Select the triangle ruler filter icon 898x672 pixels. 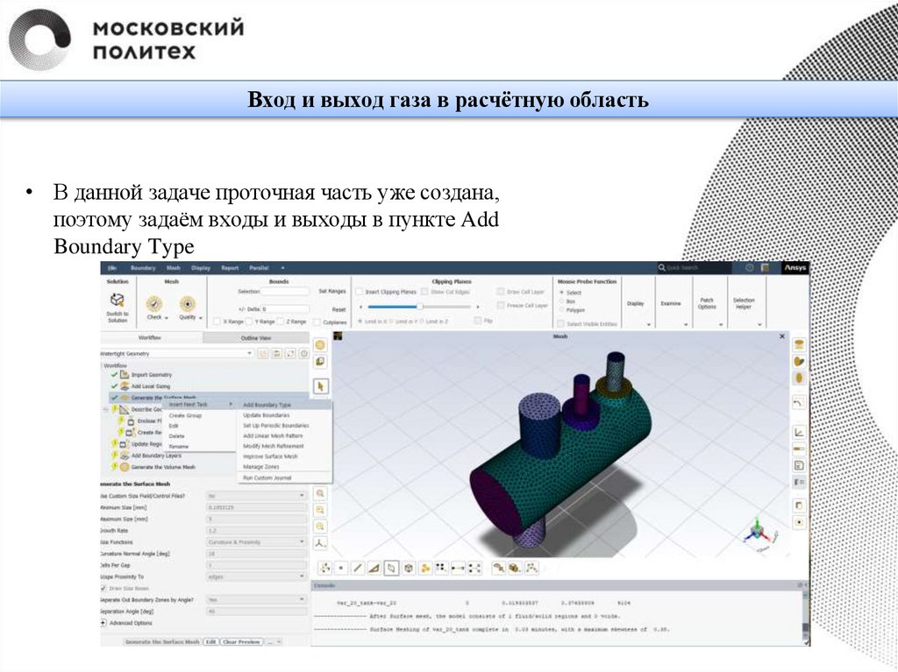(x=374, y=568)
